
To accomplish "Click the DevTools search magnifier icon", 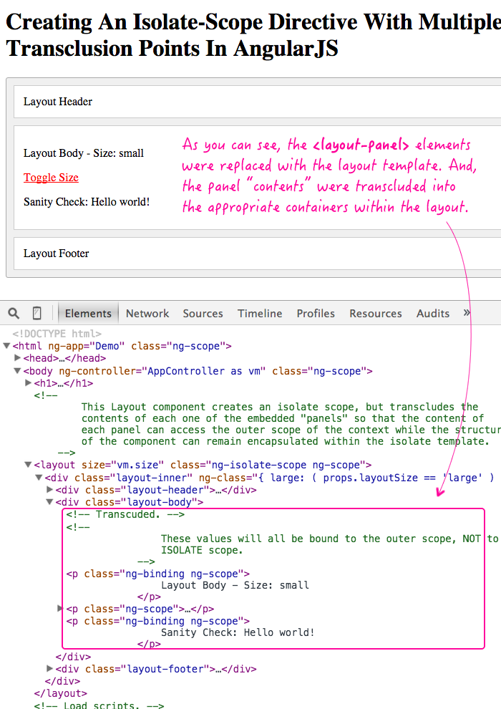I will point(14,313).
